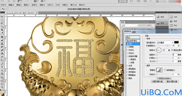Select the Horizontal Type tool
Screen dimensions: 182x96
tap(2, 67)
